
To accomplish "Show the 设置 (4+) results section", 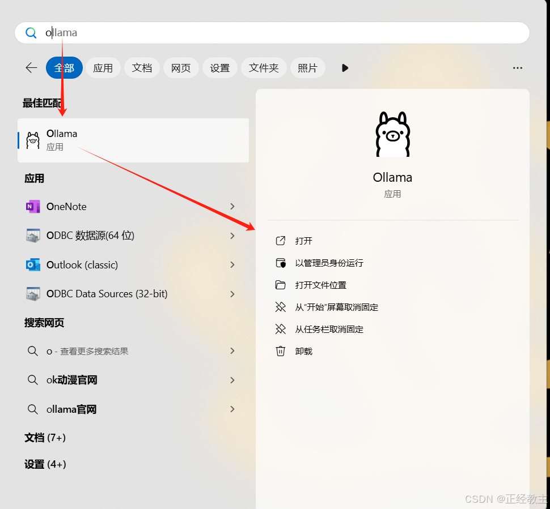I will tap(45, 464).
